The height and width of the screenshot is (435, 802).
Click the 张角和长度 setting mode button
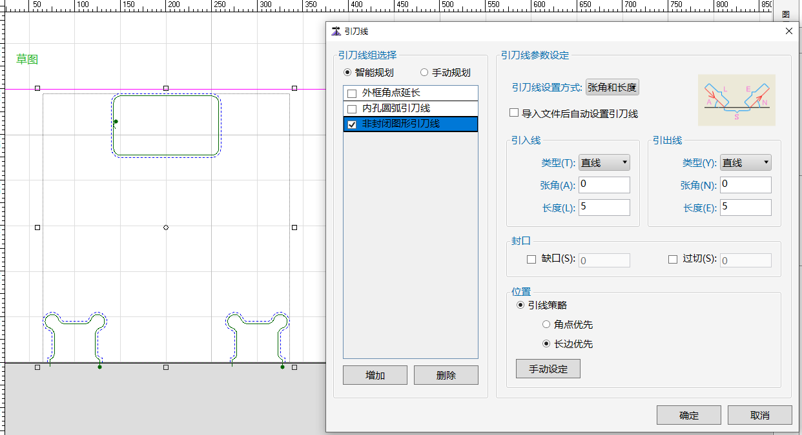(612, 88)
